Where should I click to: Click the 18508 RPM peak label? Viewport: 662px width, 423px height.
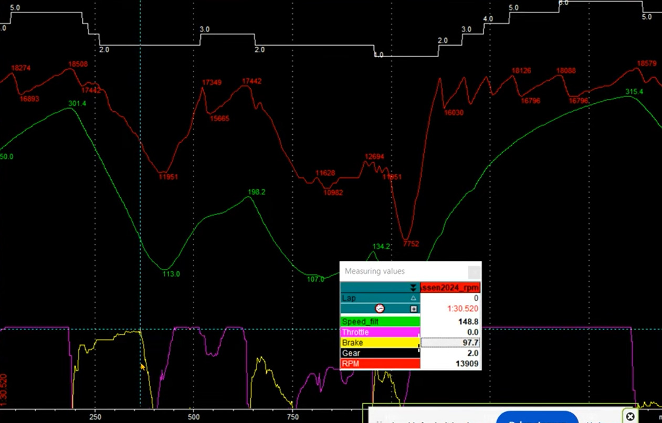click(x=78, y=64)
